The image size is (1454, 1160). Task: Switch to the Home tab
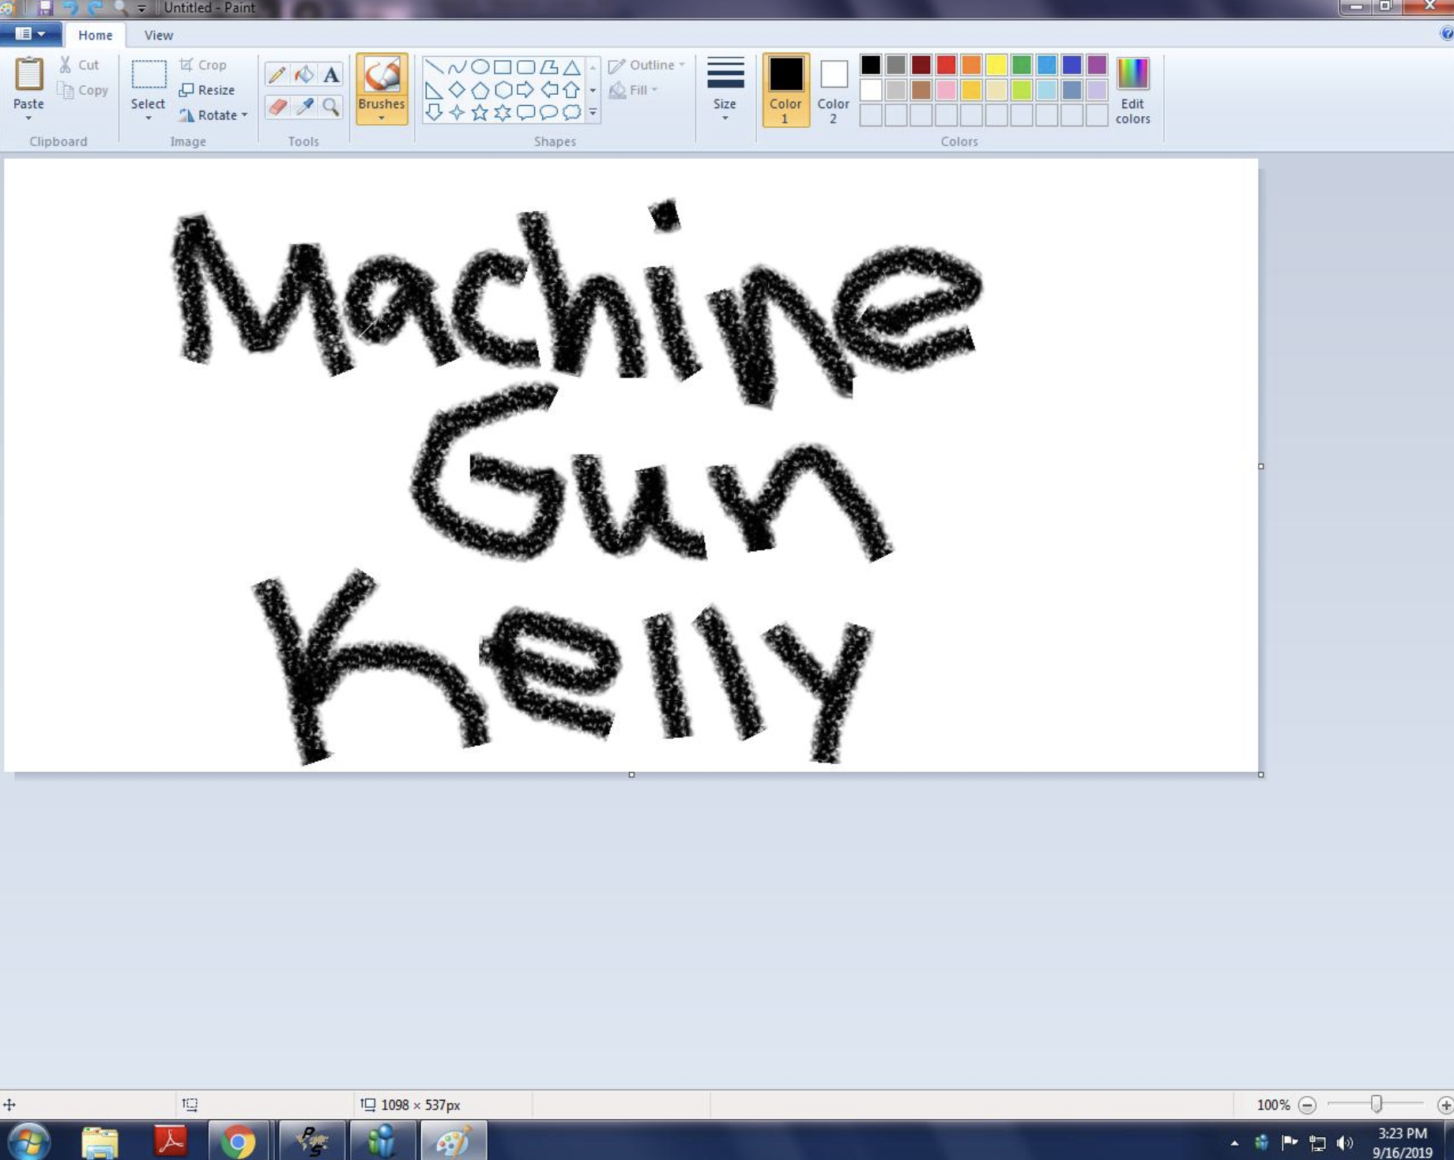coord(95,35)
